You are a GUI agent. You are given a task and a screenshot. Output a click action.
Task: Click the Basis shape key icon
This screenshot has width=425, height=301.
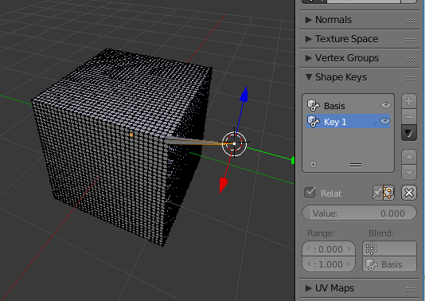[314, 105]
